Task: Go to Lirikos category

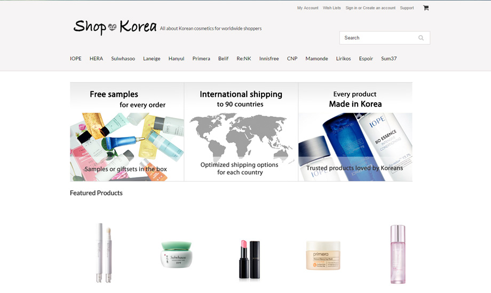Action: coord(343,59)
